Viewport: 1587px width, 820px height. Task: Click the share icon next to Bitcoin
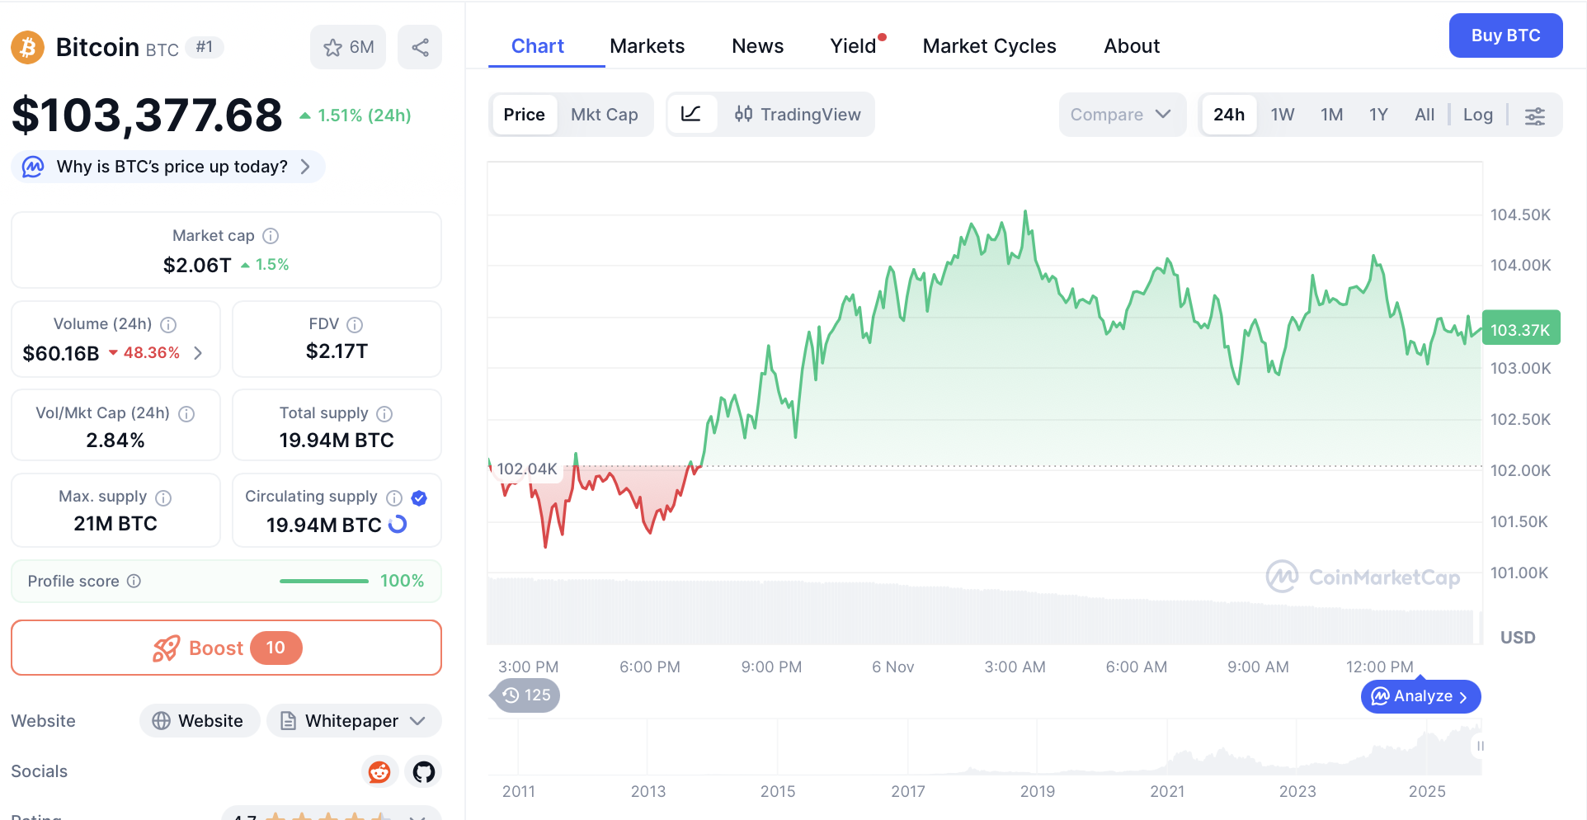tap(420, 48)
